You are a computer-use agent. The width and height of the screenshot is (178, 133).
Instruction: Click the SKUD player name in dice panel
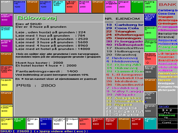164,107
